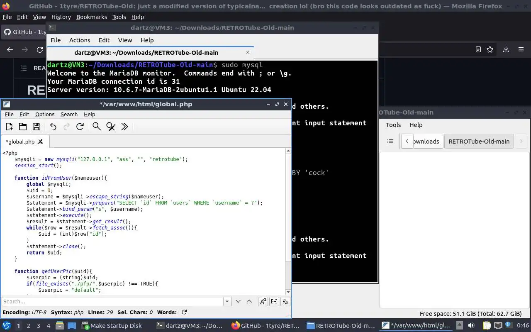Activate the GitHub Firefox taskbar entry
531x332 pixels.
[266, 326]
